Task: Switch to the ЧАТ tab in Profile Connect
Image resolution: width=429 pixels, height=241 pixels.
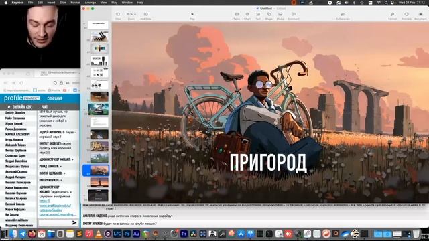Action: 45,107
